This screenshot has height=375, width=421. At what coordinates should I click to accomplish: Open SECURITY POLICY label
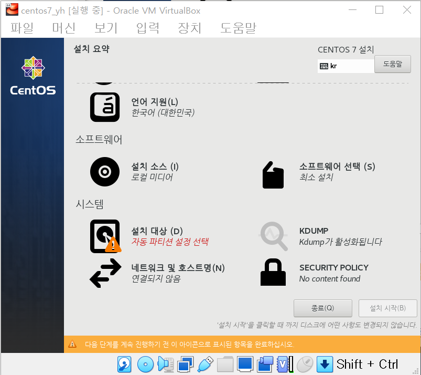(334, 268)
